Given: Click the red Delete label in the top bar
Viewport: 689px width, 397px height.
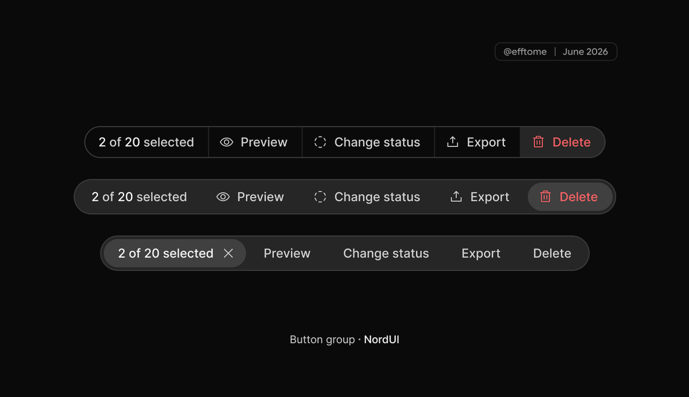Looking at the screenshot, I should point(571,142).
